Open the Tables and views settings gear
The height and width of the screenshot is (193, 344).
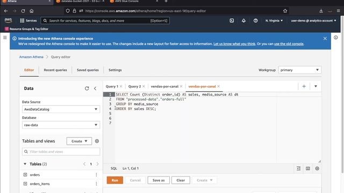click(97, 141)
